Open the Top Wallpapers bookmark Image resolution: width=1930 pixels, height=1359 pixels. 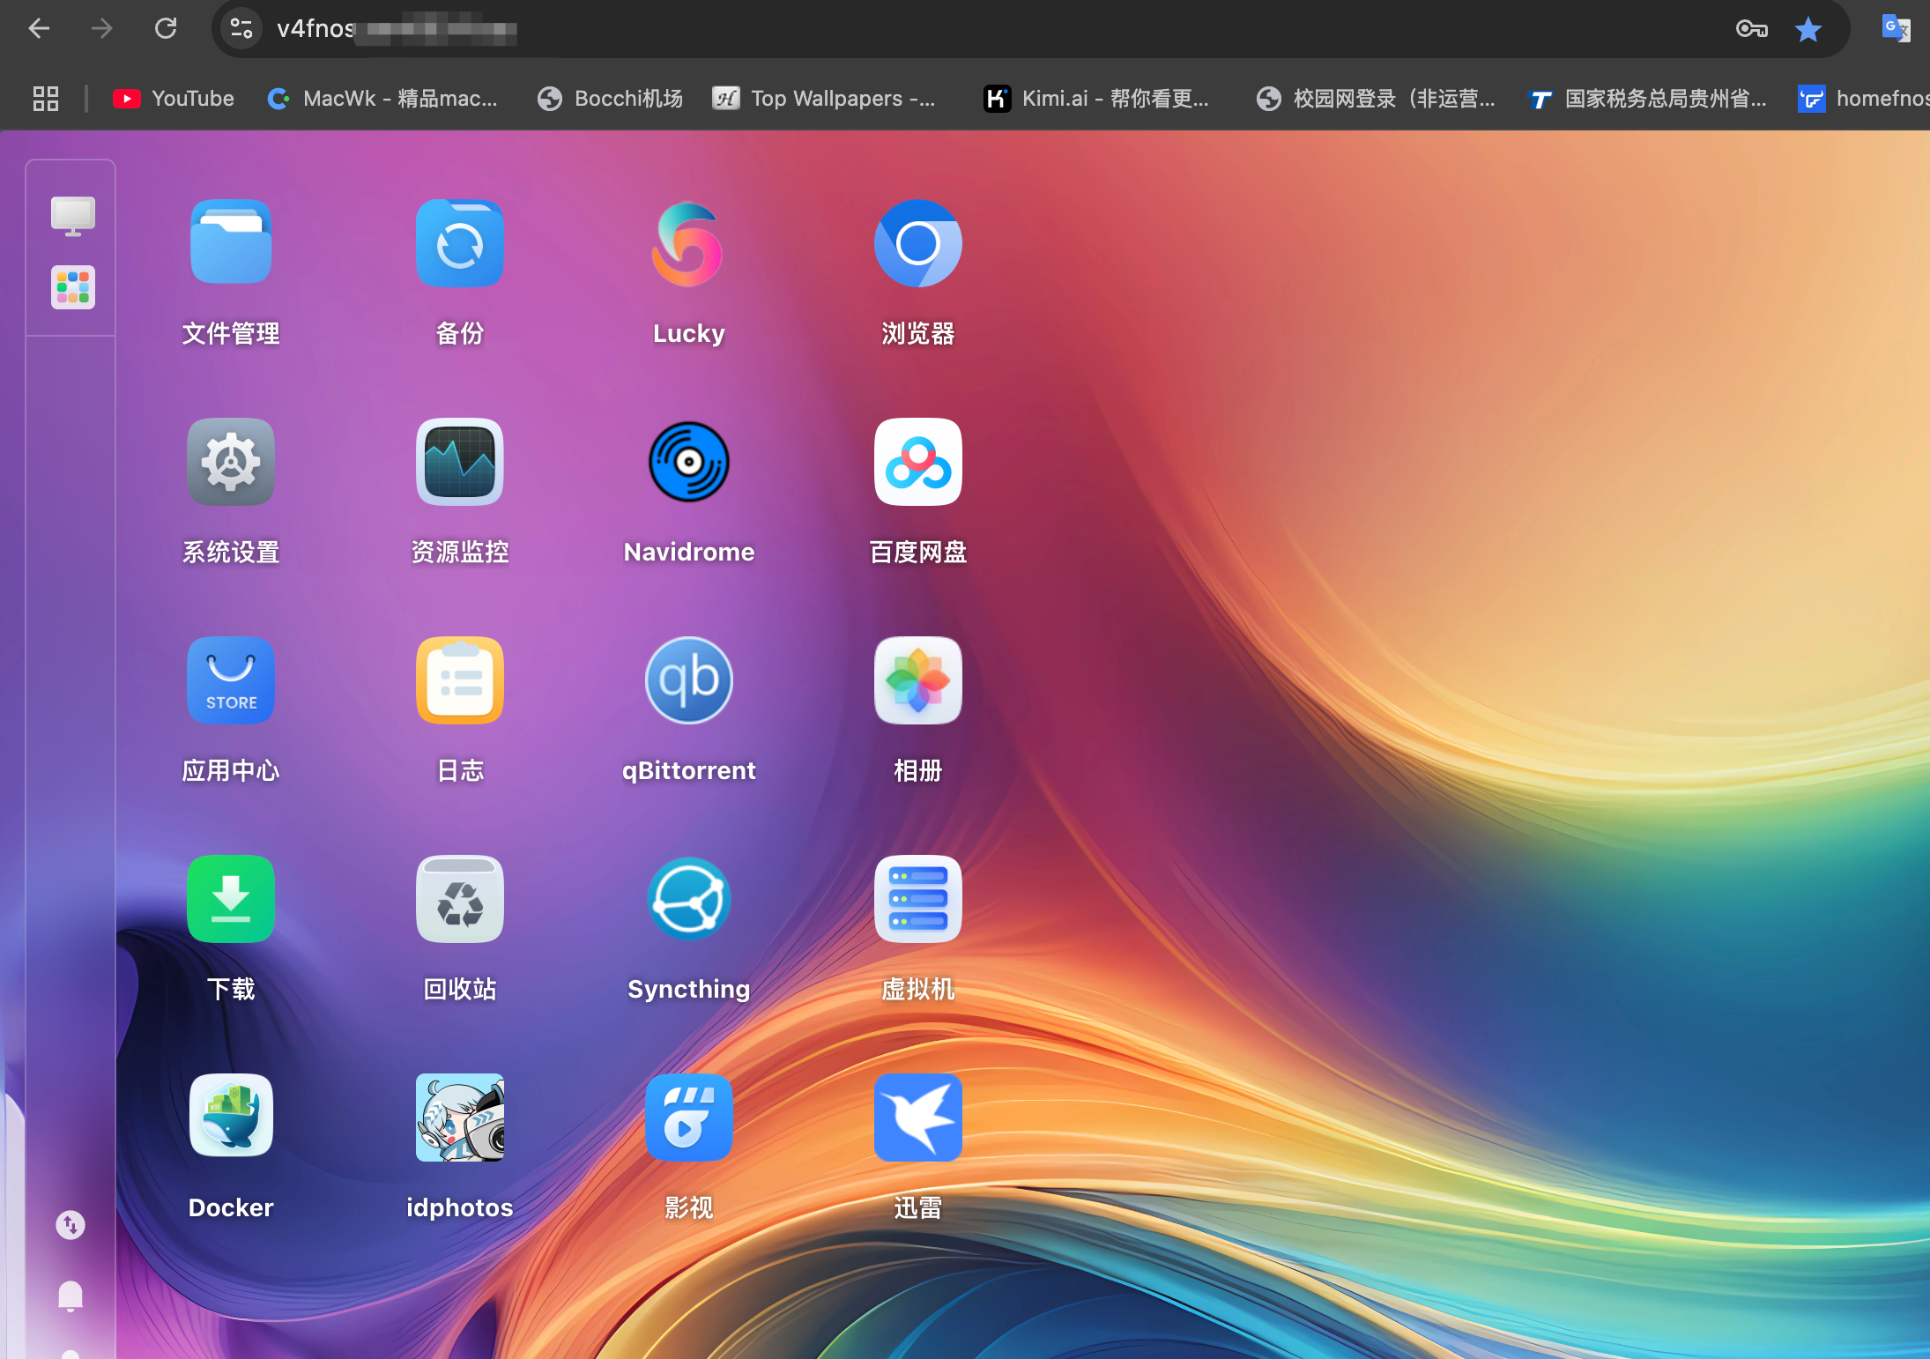[x=824, y=99]
